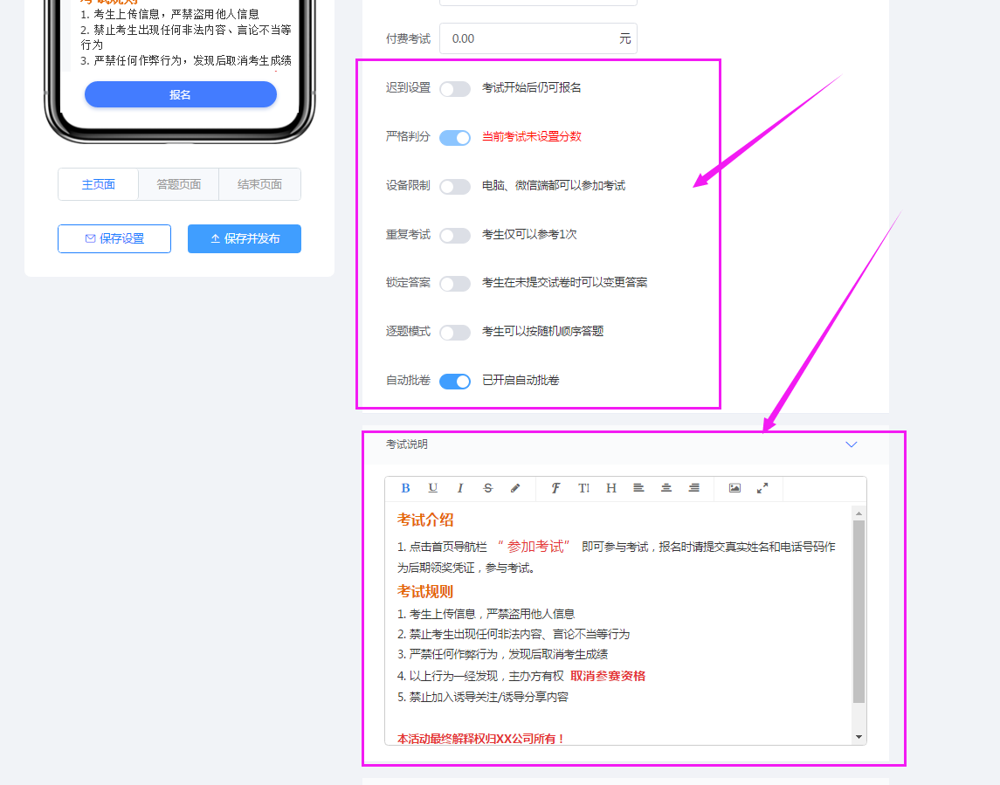Open the heading H icon
Viewport: 1000px width, 785px height.
point(611,488)
